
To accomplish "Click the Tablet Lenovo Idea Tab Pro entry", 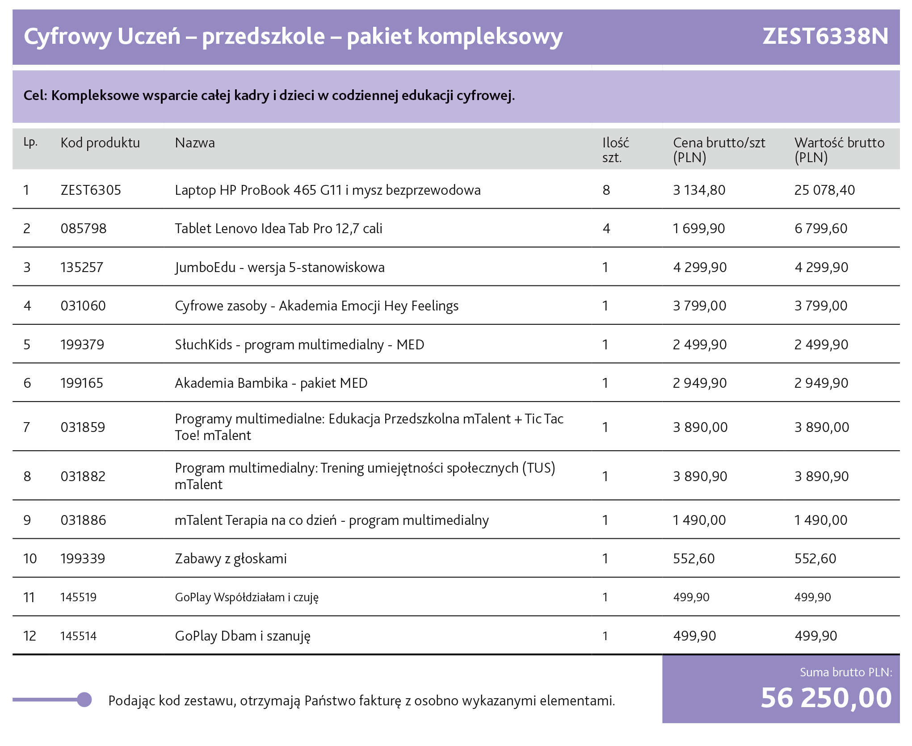I will click(278, 228).
